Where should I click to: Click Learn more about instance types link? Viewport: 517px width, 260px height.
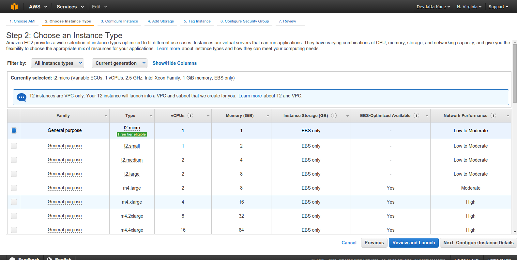pyautogui.click(x=168, y=49)
